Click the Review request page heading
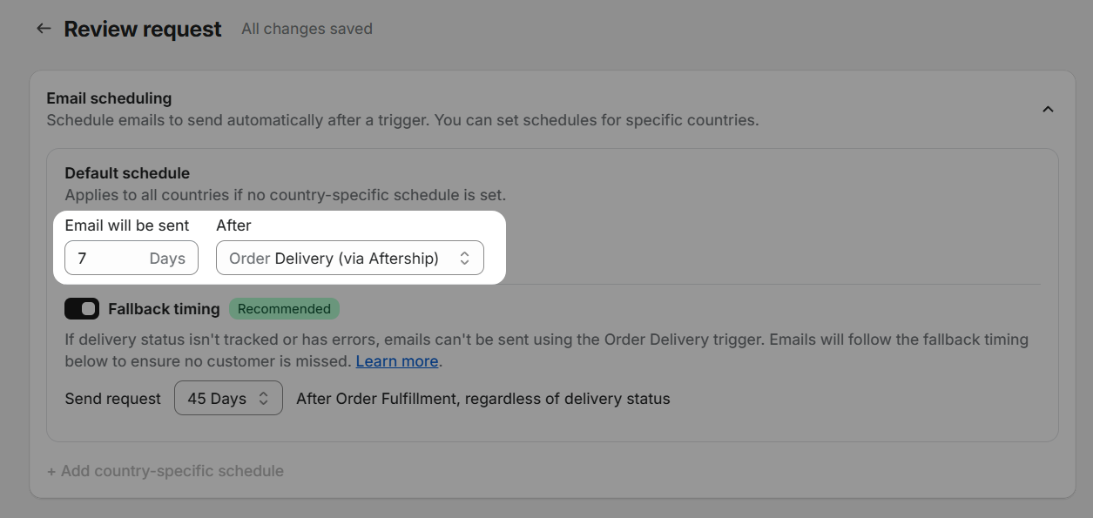 143,29
